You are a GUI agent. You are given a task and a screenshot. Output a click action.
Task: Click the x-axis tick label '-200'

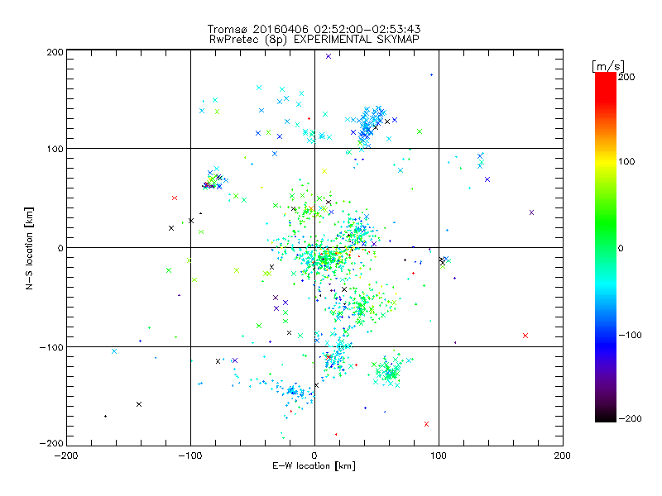coord(66,455)
